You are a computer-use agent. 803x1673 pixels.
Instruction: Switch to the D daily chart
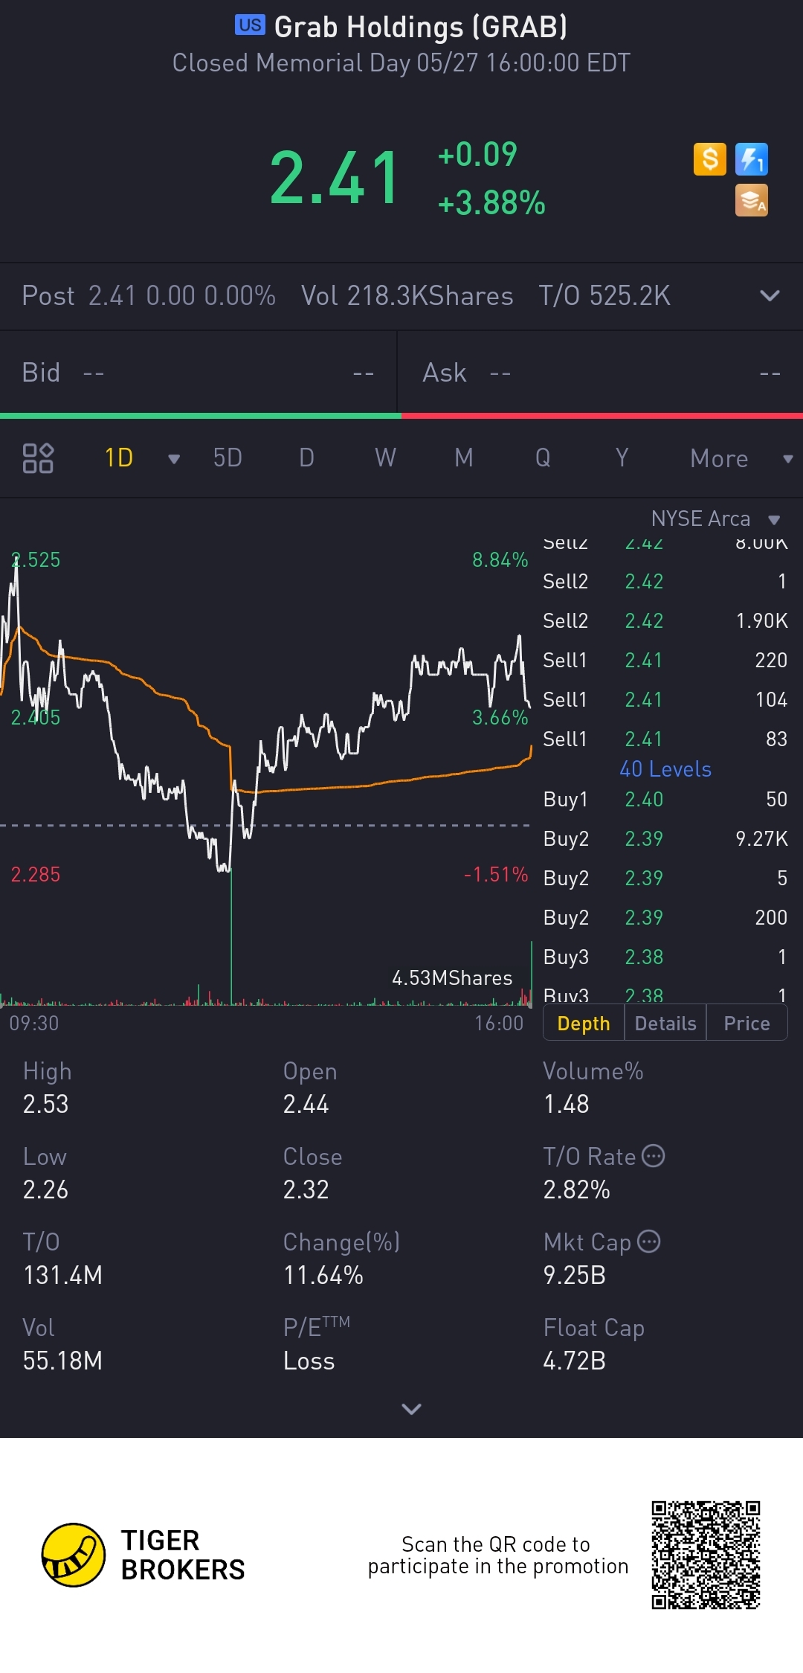pos(306,458)
